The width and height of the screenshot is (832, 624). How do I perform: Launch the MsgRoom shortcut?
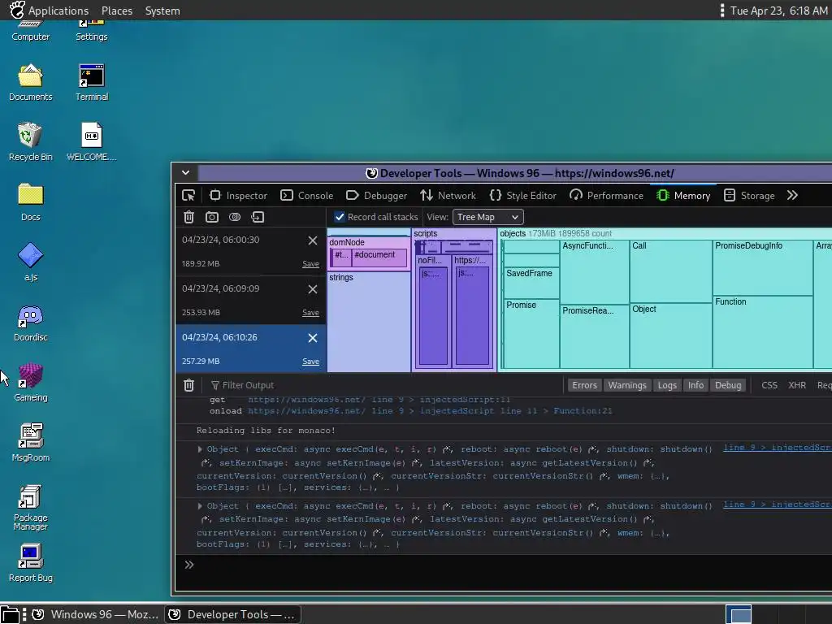click(x=30, y=443)
